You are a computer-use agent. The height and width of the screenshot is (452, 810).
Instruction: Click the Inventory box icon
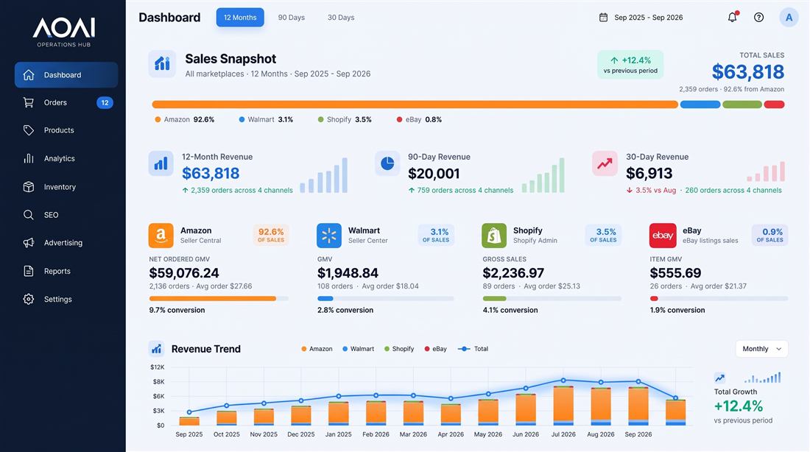coord(29,186)
